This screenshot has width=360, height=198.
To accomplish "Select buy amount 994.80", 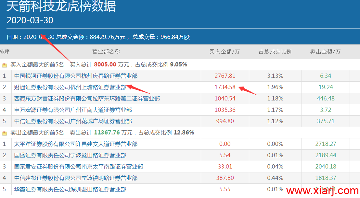I will pyautogui.click(x=225, y=121).
